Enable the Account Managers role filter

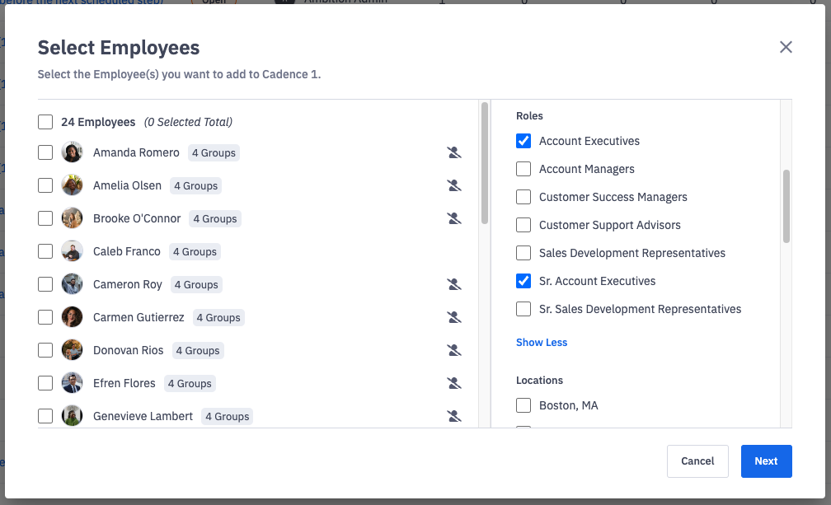tap(523, 169)
